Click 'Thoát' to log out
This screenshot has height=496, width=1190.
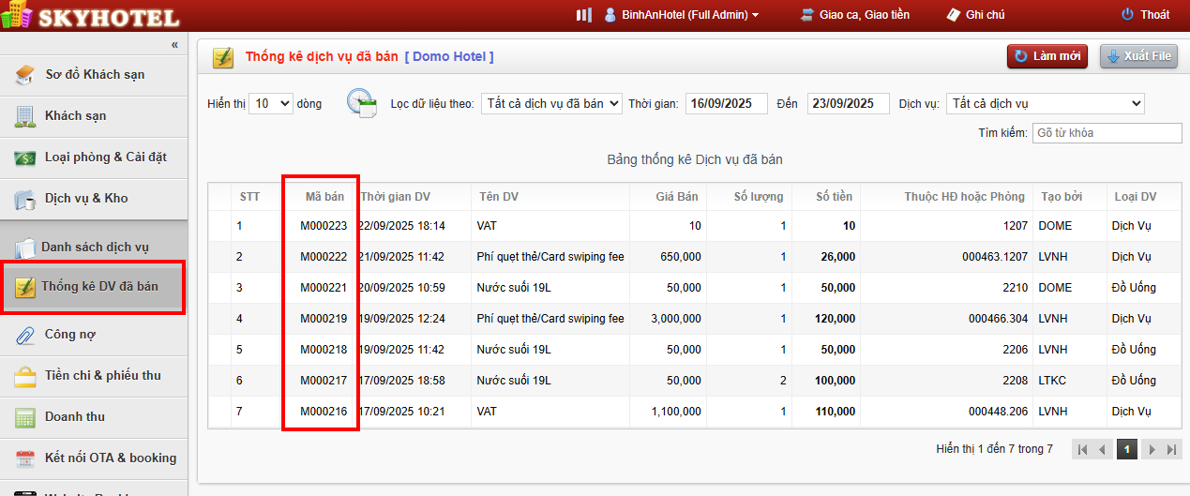[1145, 15]
